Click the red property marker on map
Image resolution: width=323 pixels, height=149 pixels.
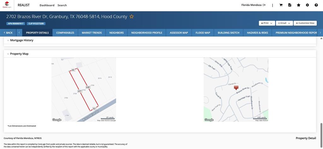coord(236,88)
